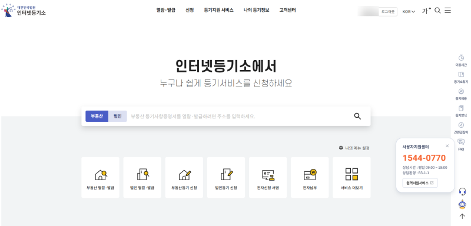The height and width of the screenshot is (226, 471).
Task: Open 등기비용 from the side rail
Action: pyautogui.click(x=461, y=94)
